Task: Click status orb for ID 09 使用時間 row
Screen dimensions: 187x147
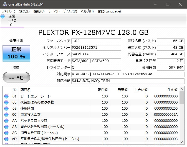Action: (6, 109)
